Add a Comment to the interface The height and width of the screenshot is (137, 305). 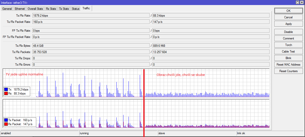point(288,38)
